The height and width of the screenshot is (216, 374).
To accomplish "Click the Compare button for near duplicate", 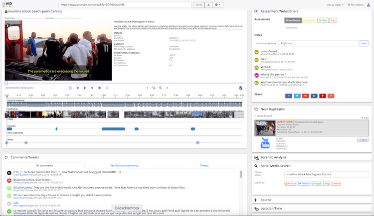I will coord(363,140).
